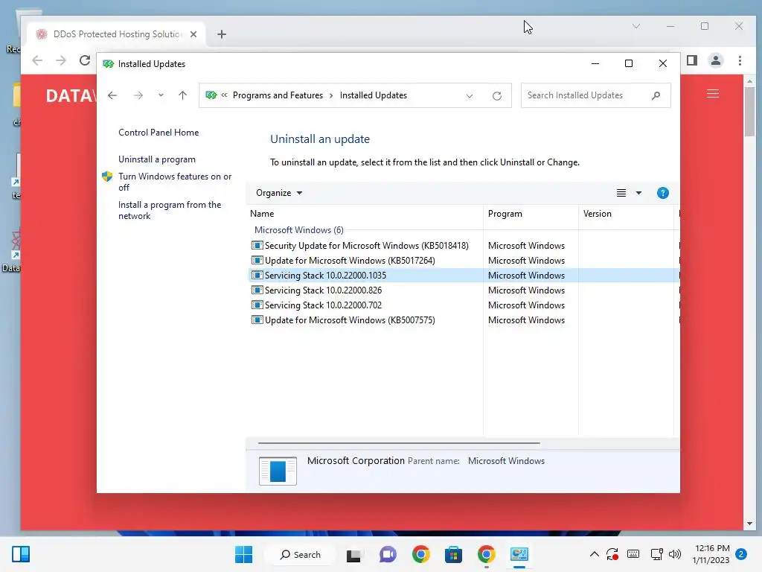762x572 pixels.
Task: Open the notification badge showing 2
Action: (741, 554)
